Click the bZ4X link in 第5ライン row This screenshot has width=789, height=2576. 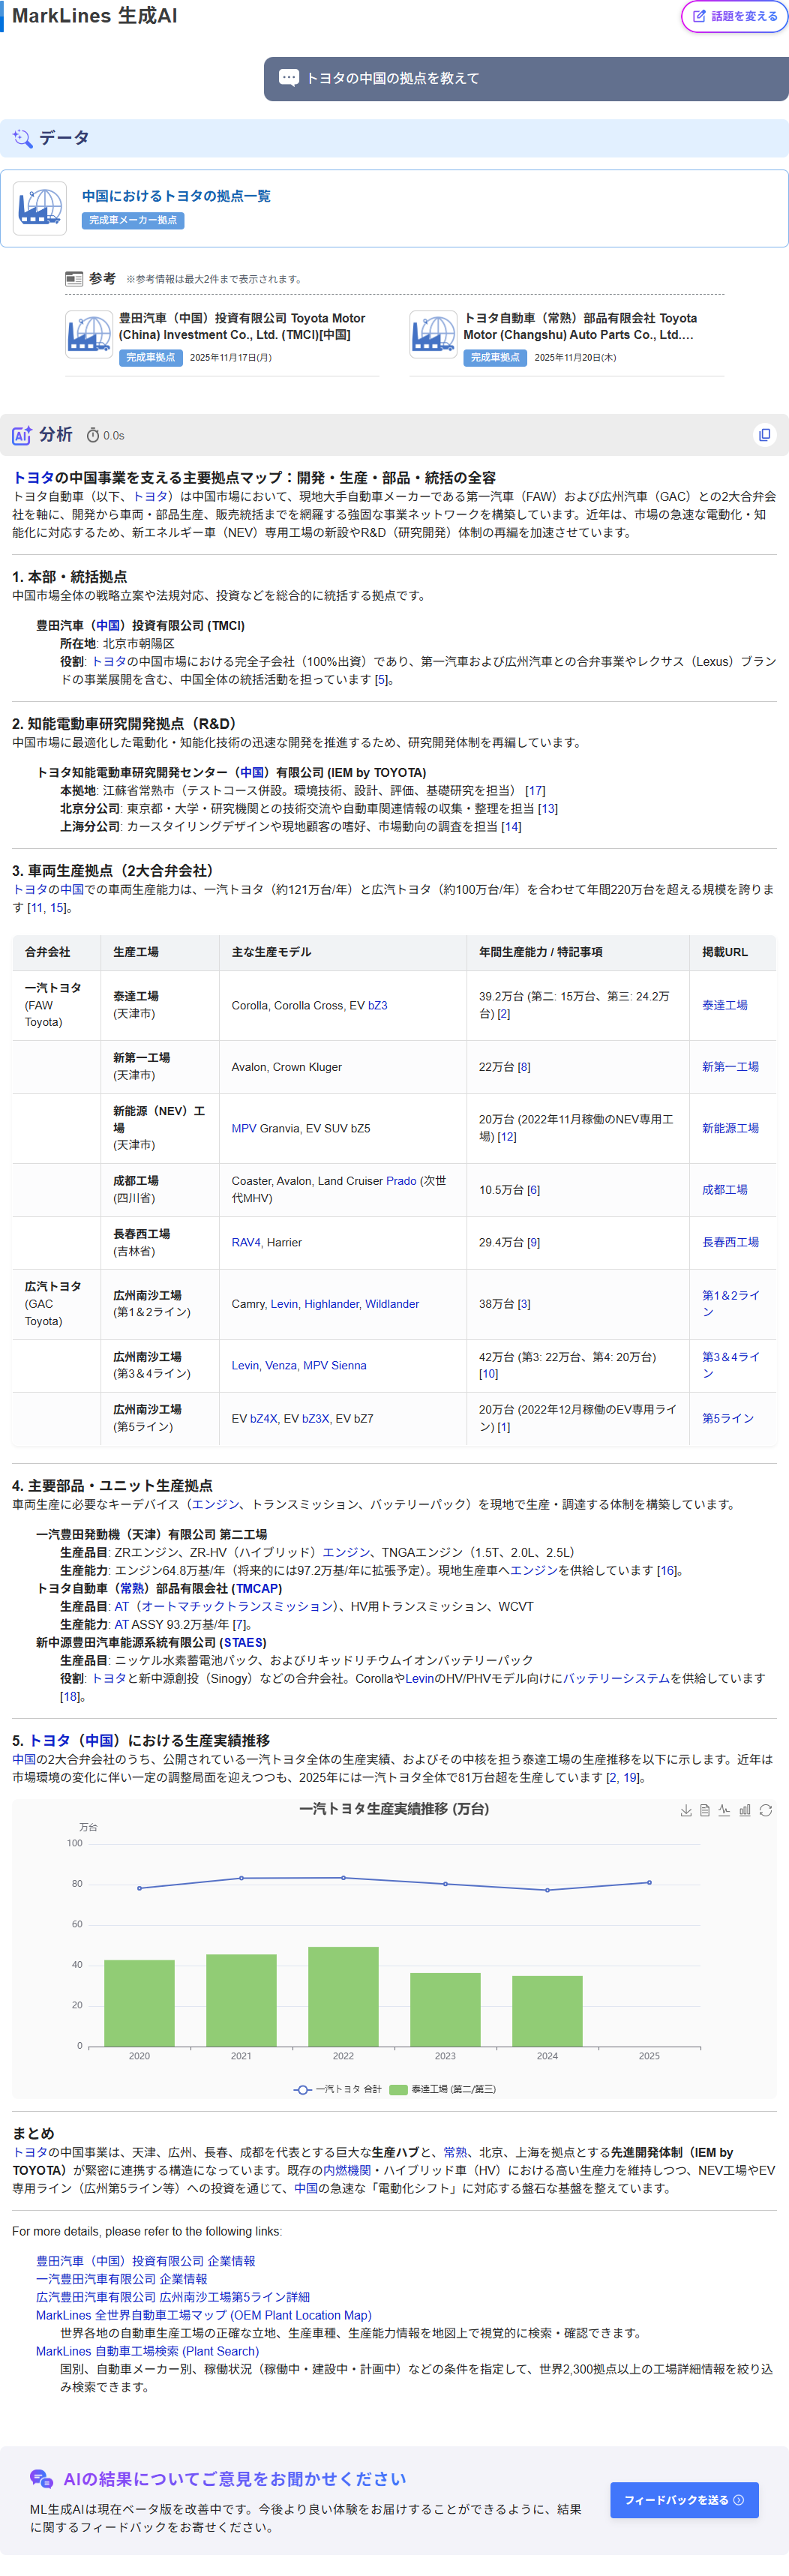pyautogui.click(x=264, y=1418)
